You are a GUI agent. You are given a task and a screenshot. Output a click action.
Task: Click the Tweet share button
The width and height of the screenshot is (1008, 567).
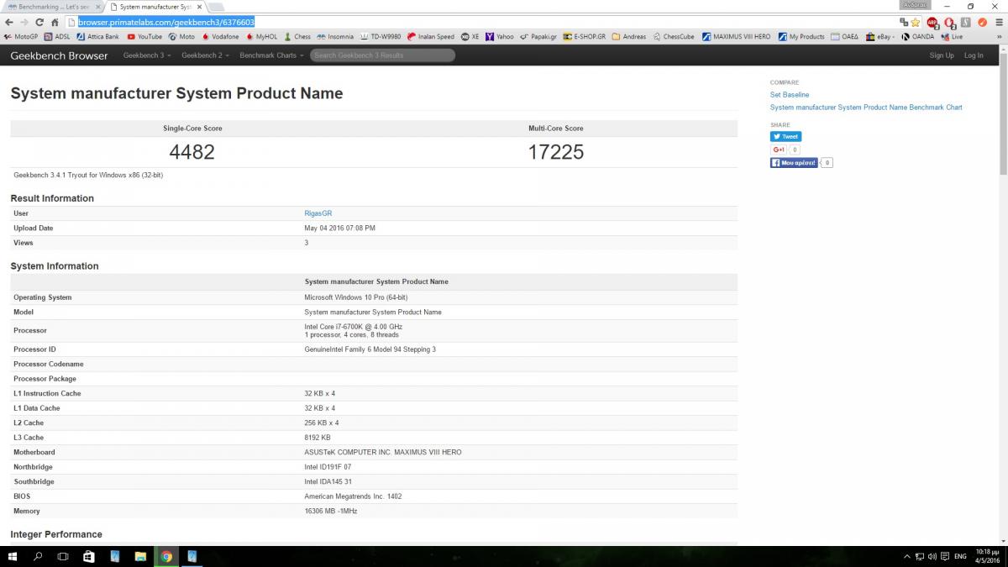point(785,136)
